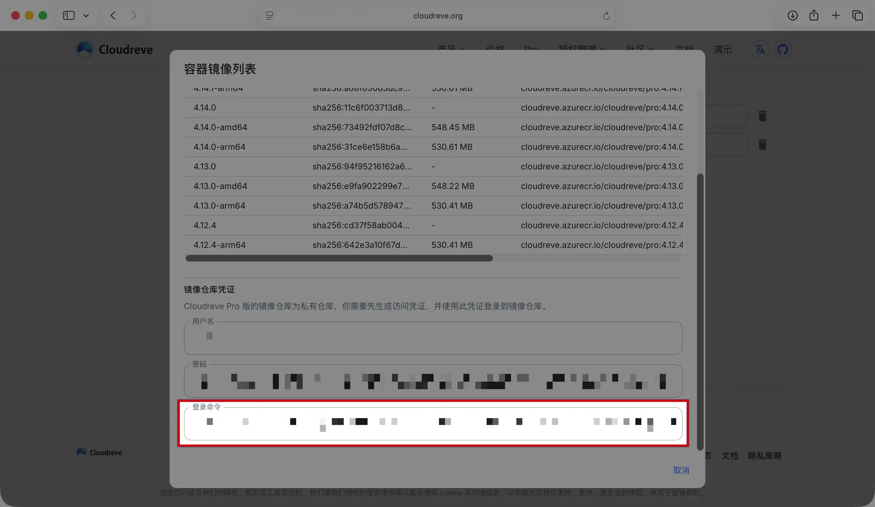Screen dimensions: 875x507
Task: Click the horizontal table scrollbar
Action: [x=339, y=258]
